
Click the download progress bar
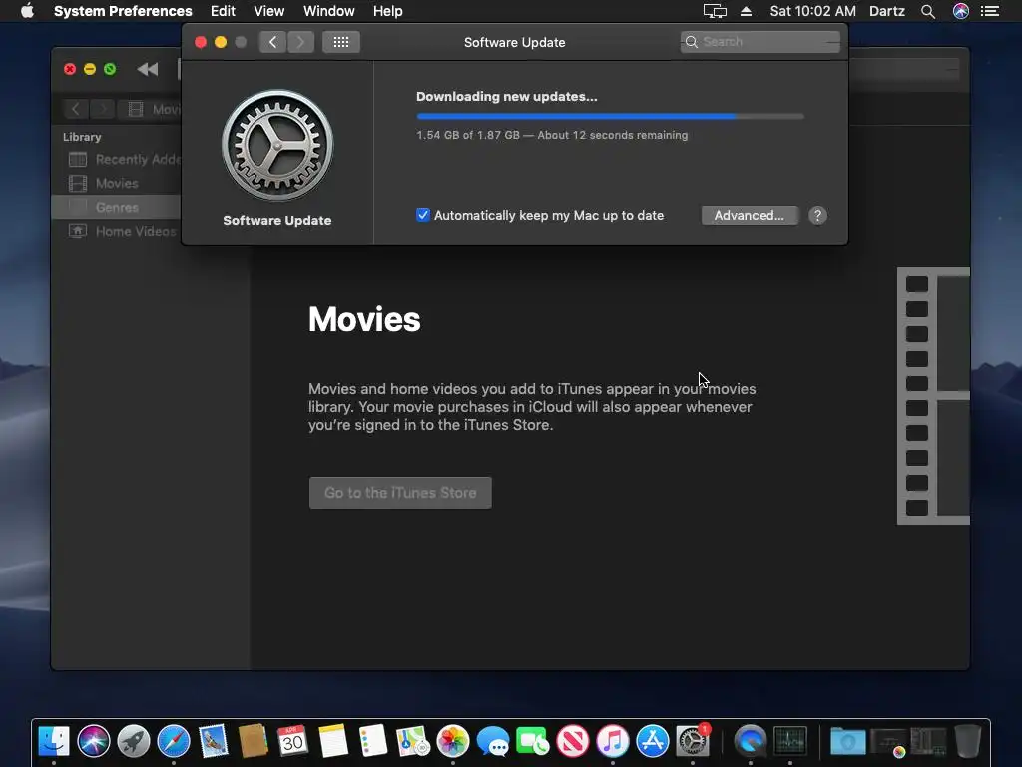[x=610, y=116]
